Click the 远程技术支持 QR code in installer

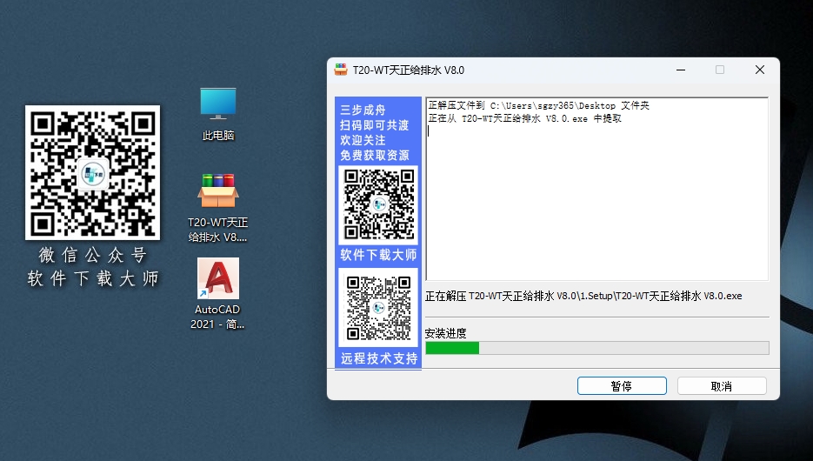click(378, 308)
